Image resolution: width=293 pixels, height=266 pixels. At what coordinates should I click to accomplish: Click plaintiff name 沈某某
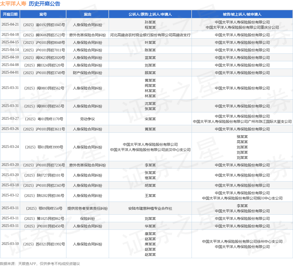(x=150, y=104)
